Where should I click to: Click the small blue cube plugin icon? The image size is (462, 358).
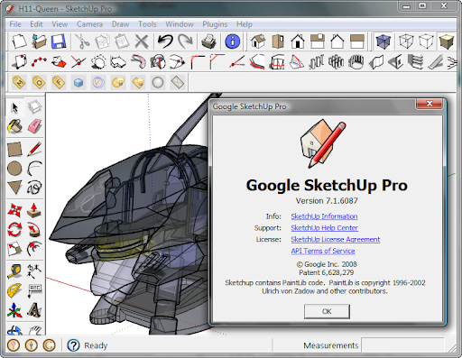[79, 82]
